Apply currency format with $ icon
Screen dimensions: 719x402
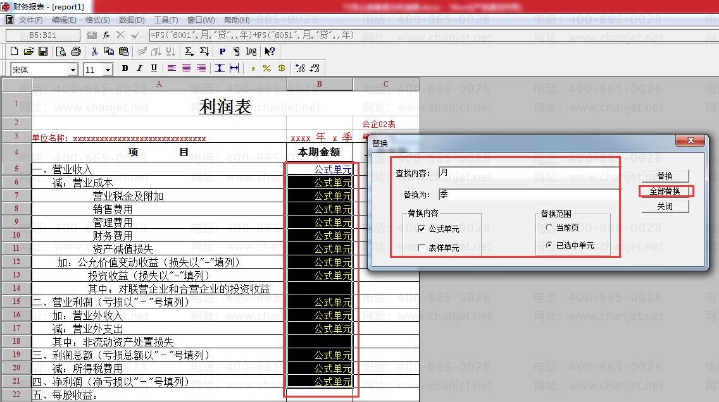282,68
